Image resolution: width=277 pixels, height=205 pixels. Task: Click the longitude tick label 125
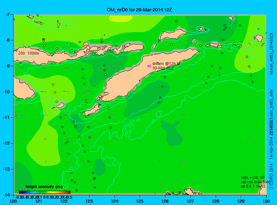point(140,201)
